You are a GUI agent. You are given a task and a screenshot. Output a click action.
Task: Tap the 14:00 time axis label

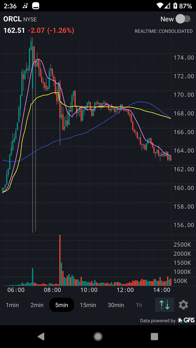pos(161,290)
